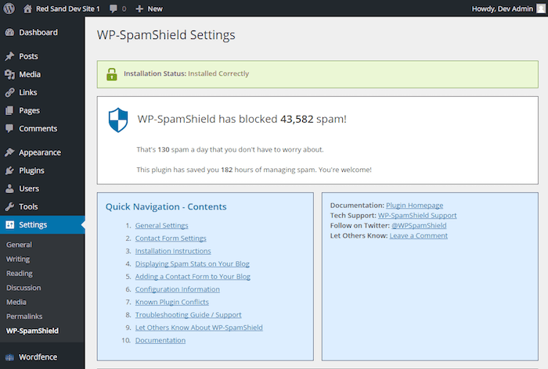Click the Dashboard gauge icon
This screenshot has height=369, width=548.
point(9,33)
